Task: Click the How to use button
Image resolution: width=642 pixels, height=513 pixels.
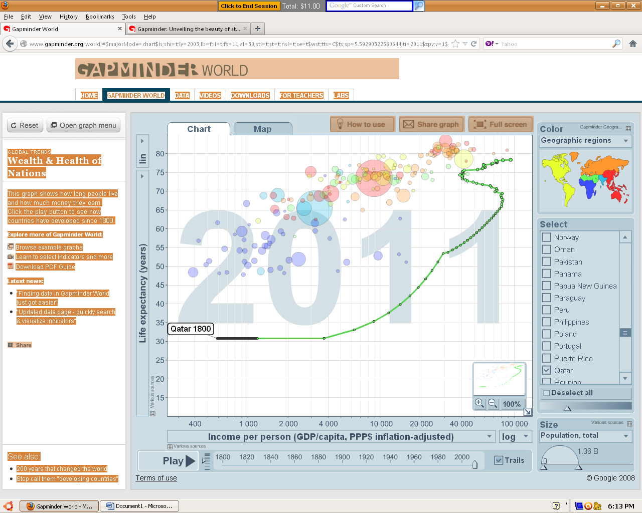Action: click(363, 124)
